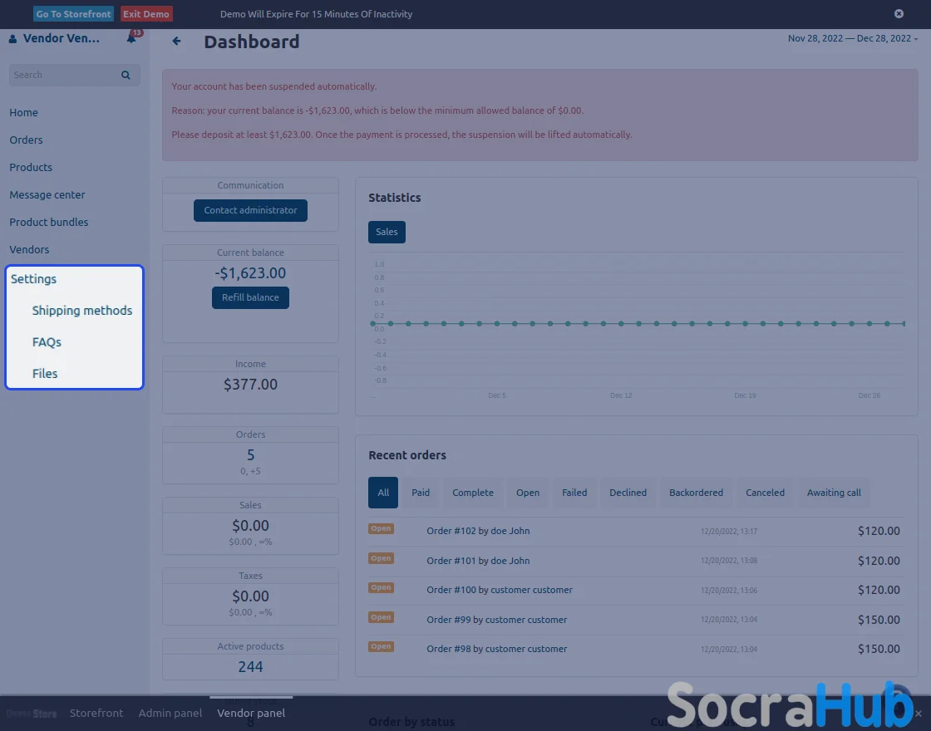Image resolution: width=931 pixels, height=731 pixels.
Task: Select the Sales statistics tab
Action: (387, 232)
